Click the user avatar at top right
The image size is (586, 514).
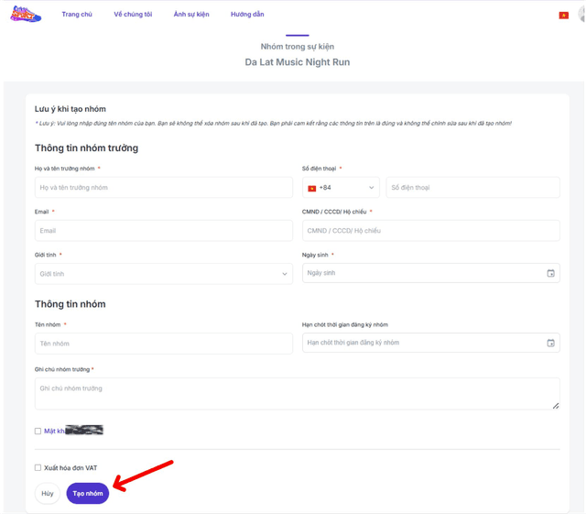(582, 16)
